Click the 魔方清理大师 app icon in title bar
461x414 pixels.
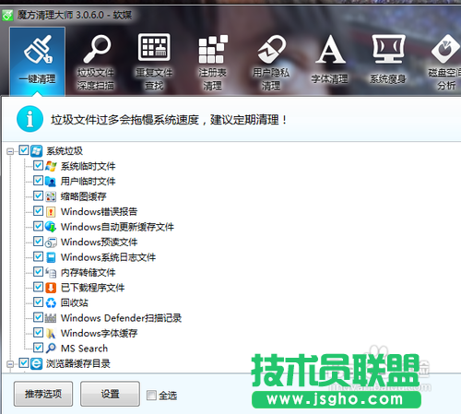7,15
